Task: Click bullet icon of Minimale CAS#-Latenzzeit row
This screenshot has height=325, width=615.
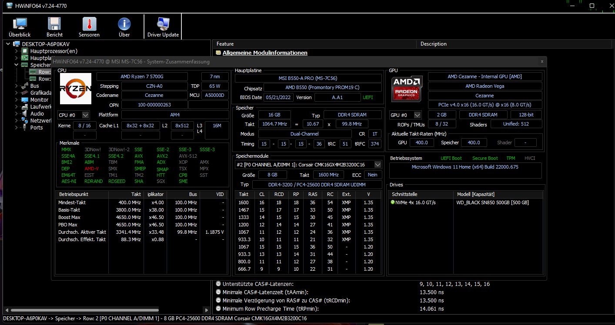Action: point(218,292)
